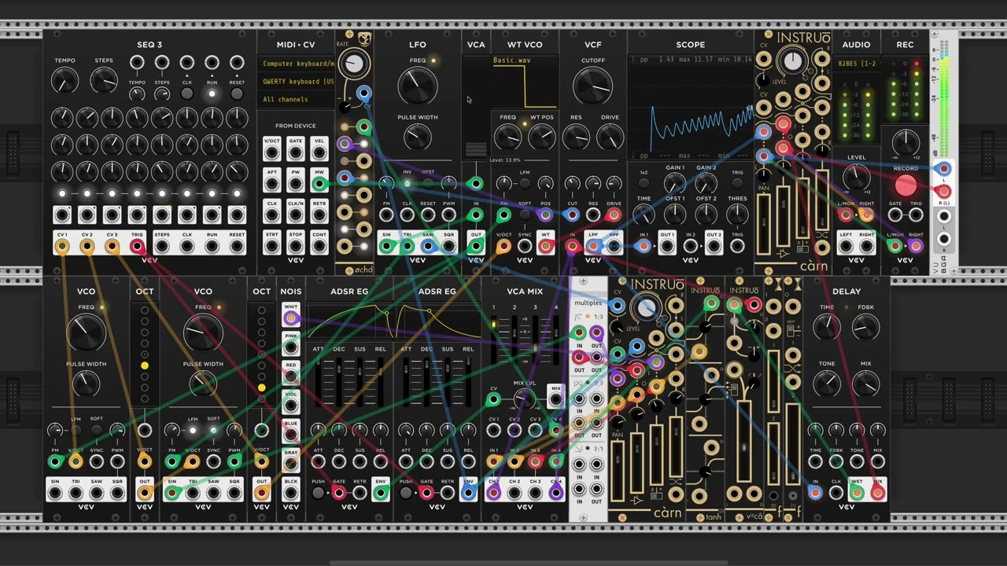Toggle the lit LFM switch on second VCO
Viewport: 1007px width, 566px height.
[193, 430]
